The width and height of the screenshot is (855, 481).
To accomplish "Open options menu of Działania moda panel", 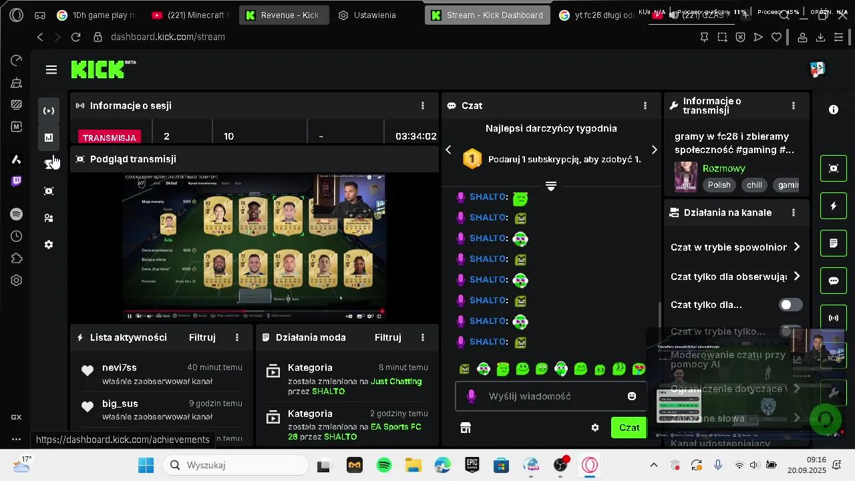I will click(423, 337).
